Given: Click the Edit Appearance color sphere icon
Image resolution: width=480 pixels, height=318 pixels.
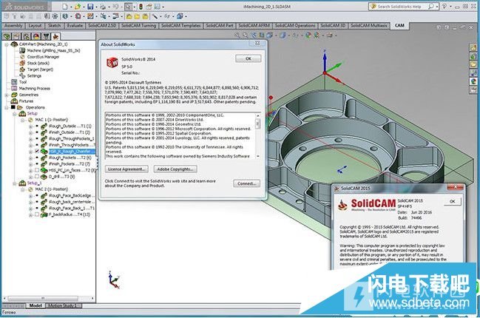Looking at the screenshot, I should tap(308, 35).
